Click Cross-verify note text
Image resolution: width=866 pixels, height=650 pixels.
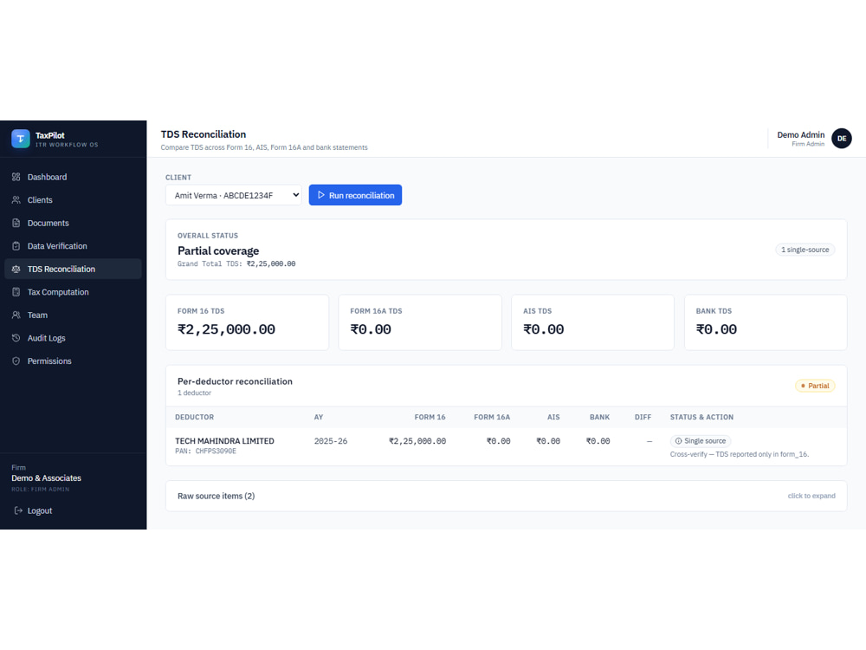(x=740, y=454)
